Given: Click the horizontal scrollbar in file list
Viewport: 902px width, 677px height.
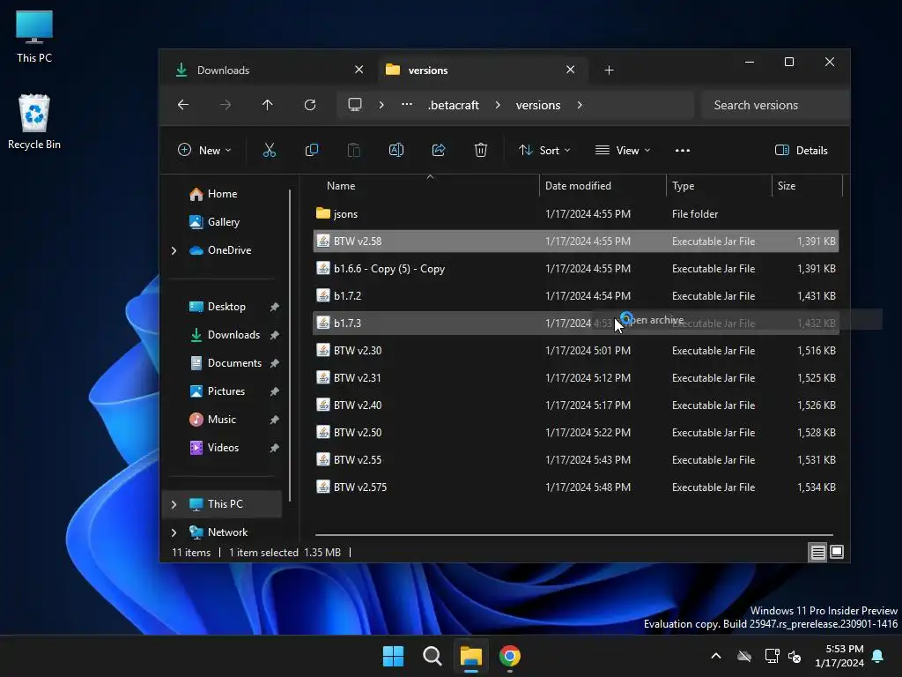Looking at the screenshot, I should (x=573, y=535).
